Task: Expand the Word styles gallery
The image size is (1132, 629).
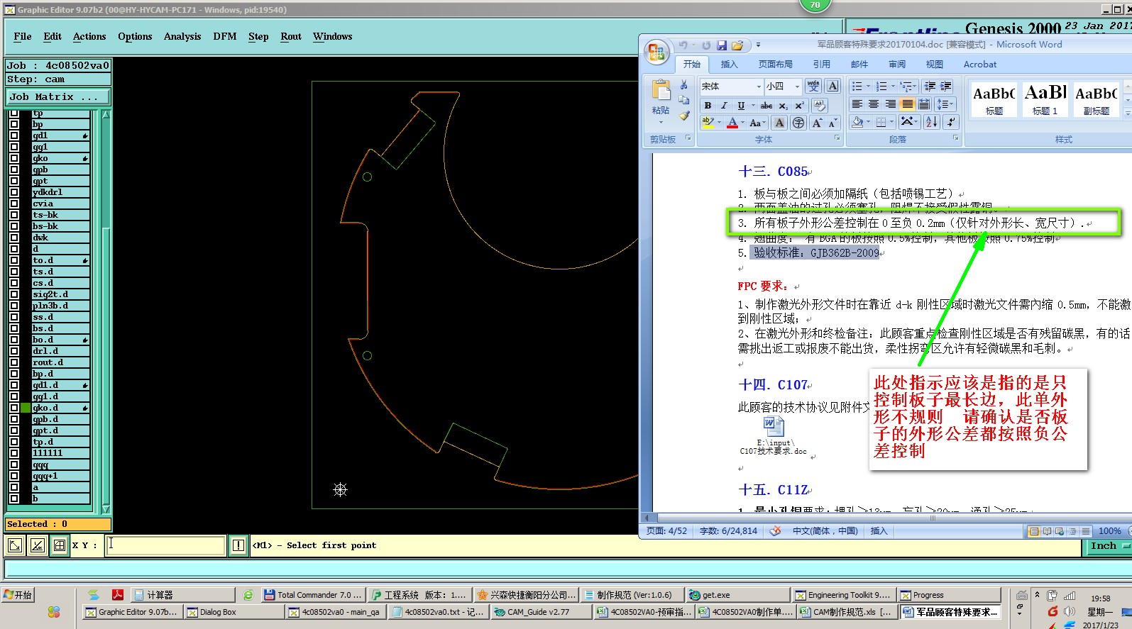Action: pyautogui.click(x=1128, y=113)
